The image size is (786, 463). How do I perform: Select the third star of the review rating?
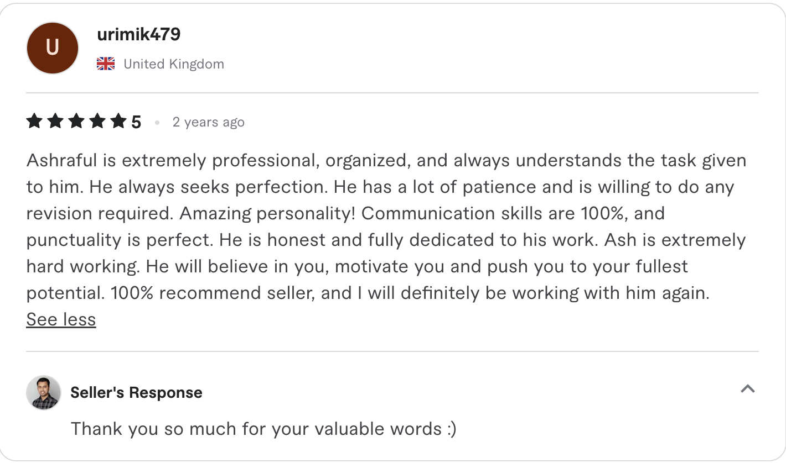coord(76,121)
